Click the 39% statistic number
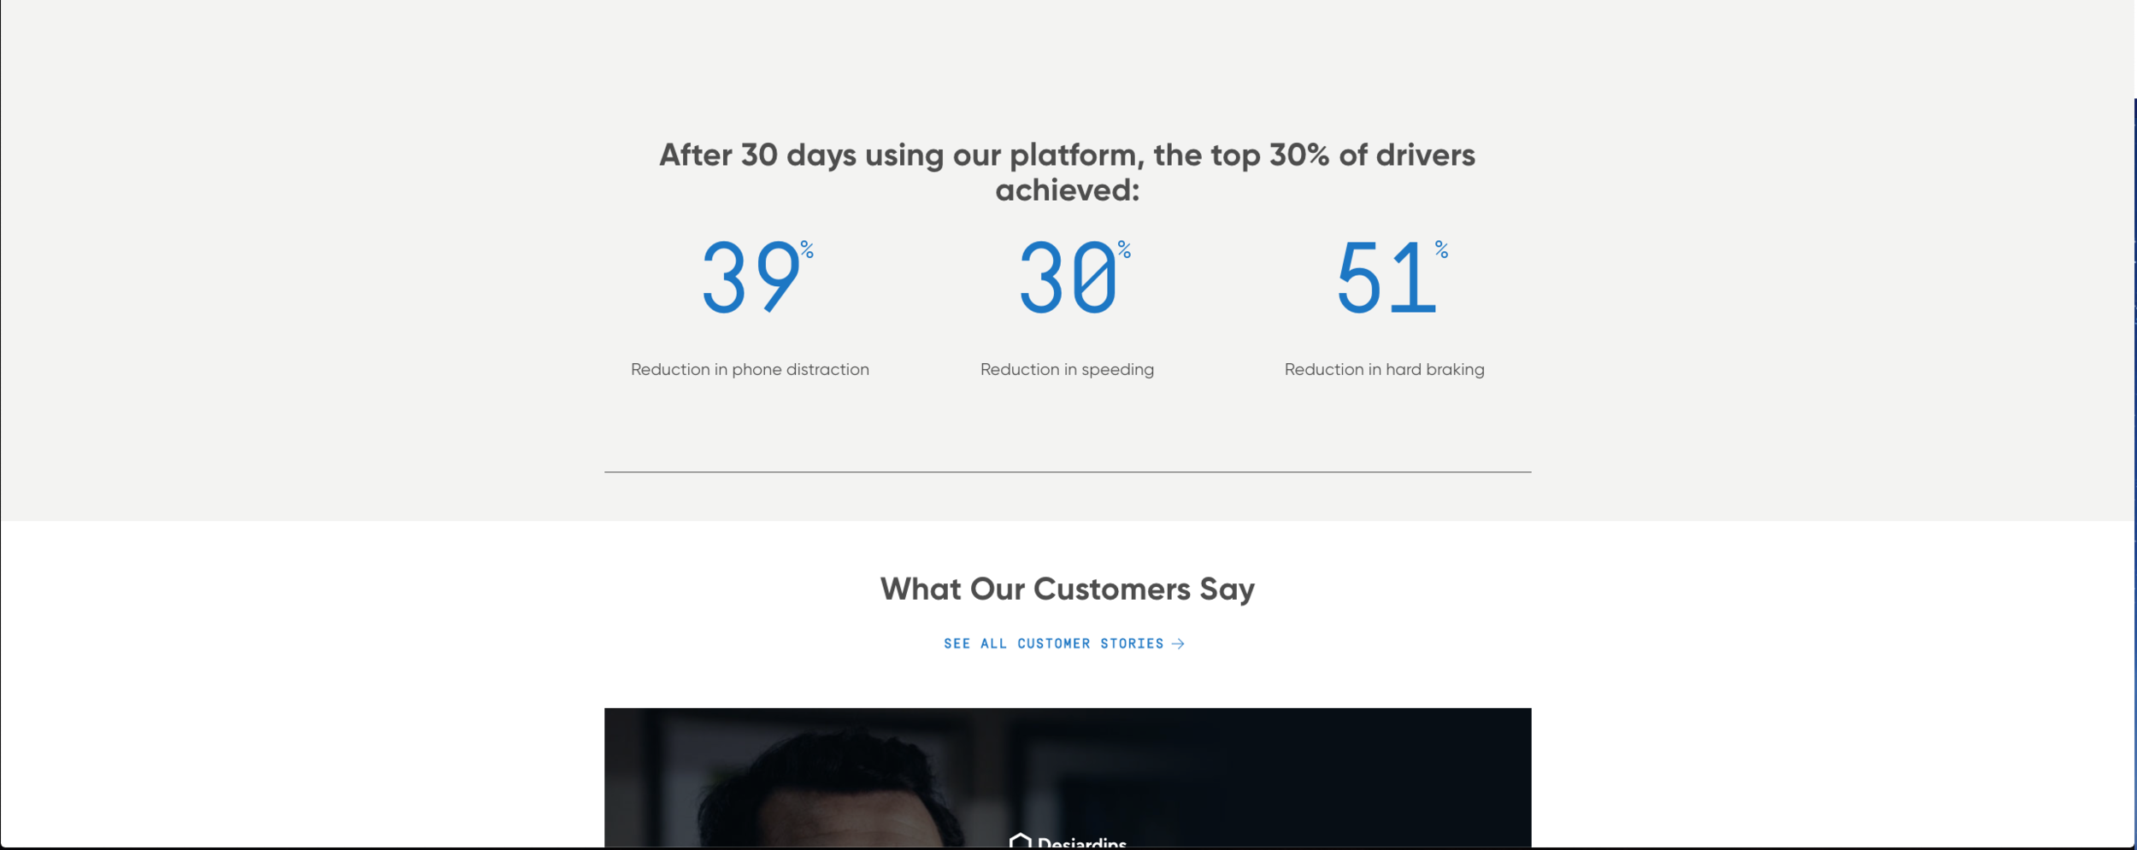Image resolution: width=2137 pixels, height=850 pixels. (757, 277)
